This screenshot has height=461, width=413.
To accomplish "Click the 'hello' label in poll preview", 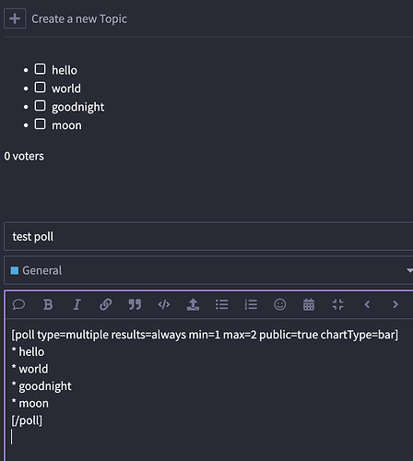I will 65,70.
